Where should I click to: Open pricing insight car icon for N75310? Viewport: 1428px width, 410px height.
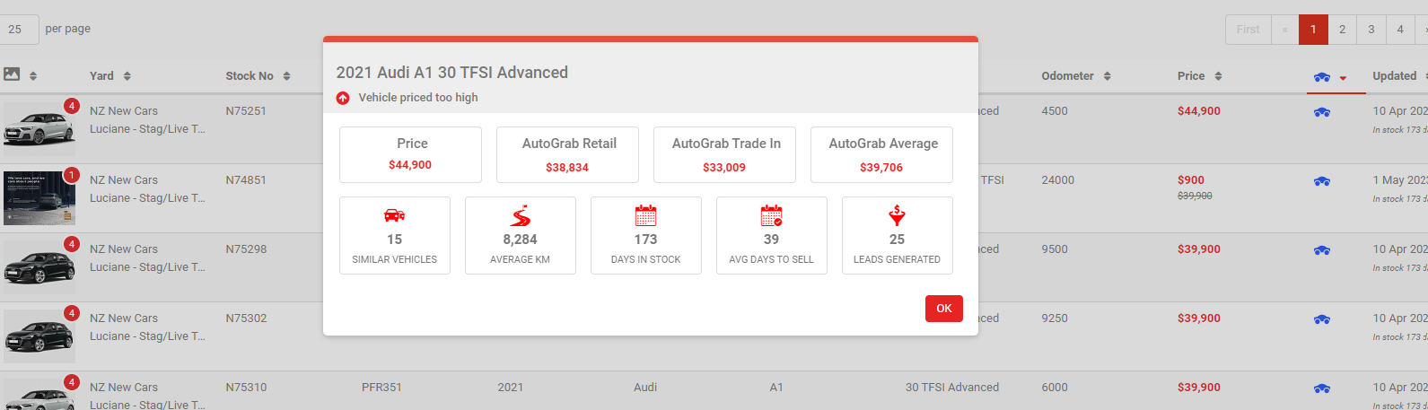click(x=1322, y=388)
